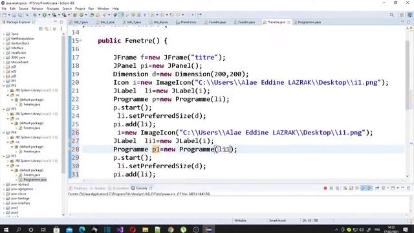The width and height of the screenshot is (414, 233).
Task: Click the Open Type toolbar icon
Action: click(92, 15)
